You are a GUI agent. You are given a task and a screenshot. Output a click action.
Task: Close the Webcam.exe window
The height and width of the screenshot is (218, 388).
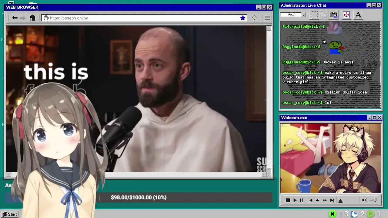[380, 117]
